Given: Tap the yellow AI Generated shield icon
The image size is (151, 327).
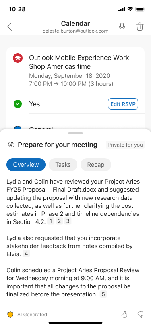Looking at the screenshot, I should pyautogui.click(x=10, y=315).
